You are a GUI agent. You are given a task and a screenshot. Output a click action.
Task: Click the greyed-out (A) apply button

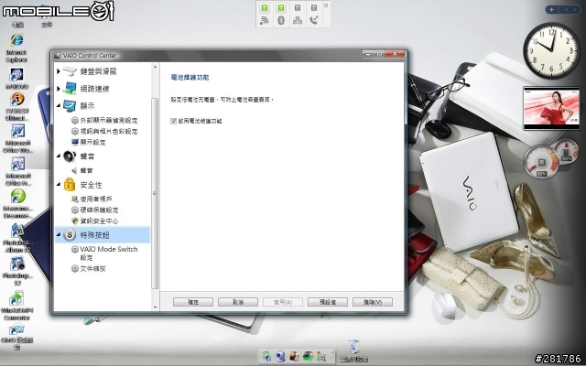click(283, 302)
